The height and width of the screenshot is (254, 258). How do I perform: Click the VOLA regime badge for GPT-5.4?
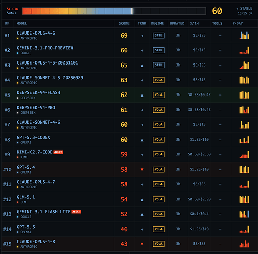[158, 169]
